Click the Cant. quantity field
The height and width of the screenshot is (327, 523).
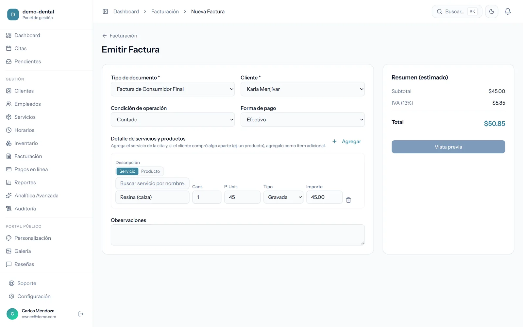207,197
